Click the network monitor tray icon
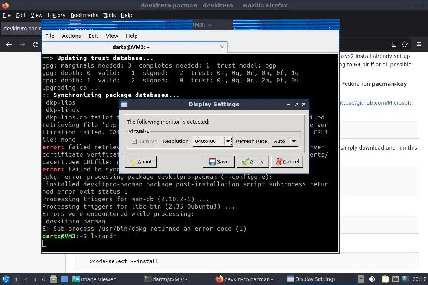Screen dimensions: 428x285 click(x=395, y=279)
